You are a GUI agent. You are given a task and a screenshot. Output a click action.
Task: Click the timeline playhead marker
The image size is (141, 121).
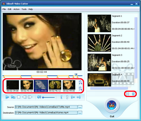[x=76, y=75]
